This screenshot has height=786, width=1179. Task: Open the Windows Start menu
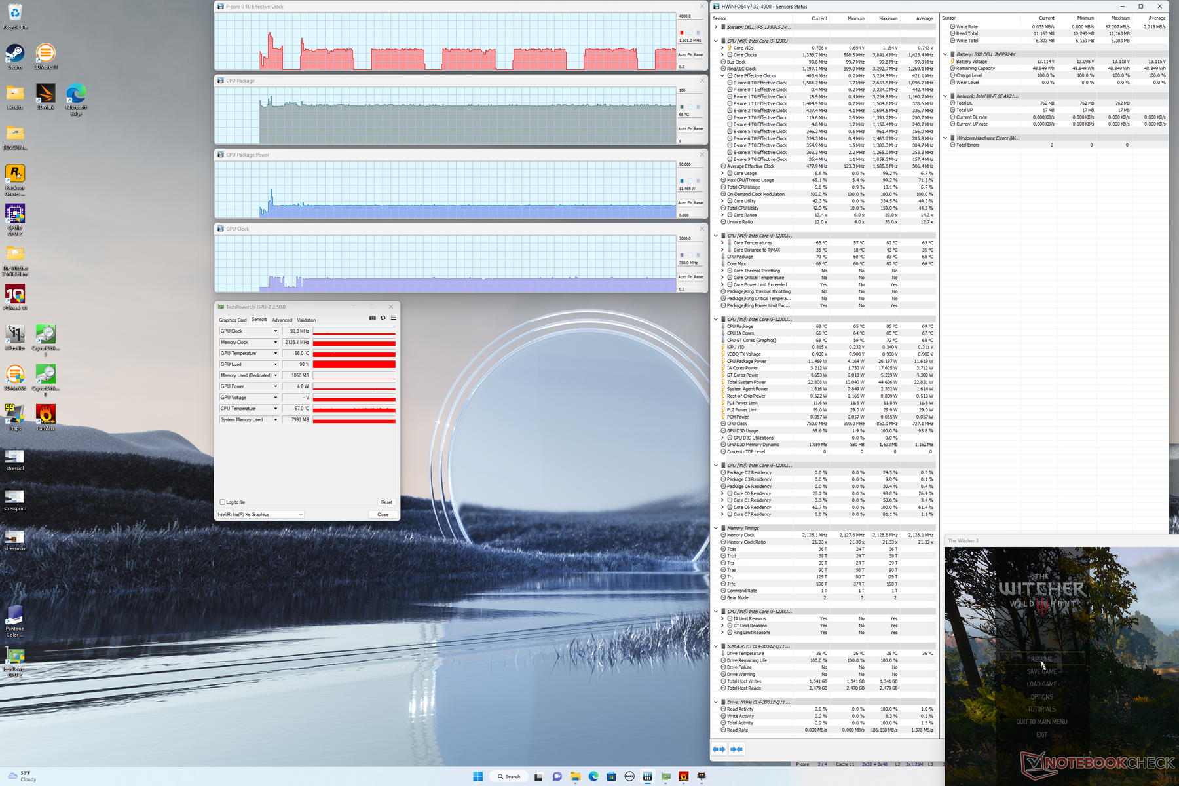[477, 776]
